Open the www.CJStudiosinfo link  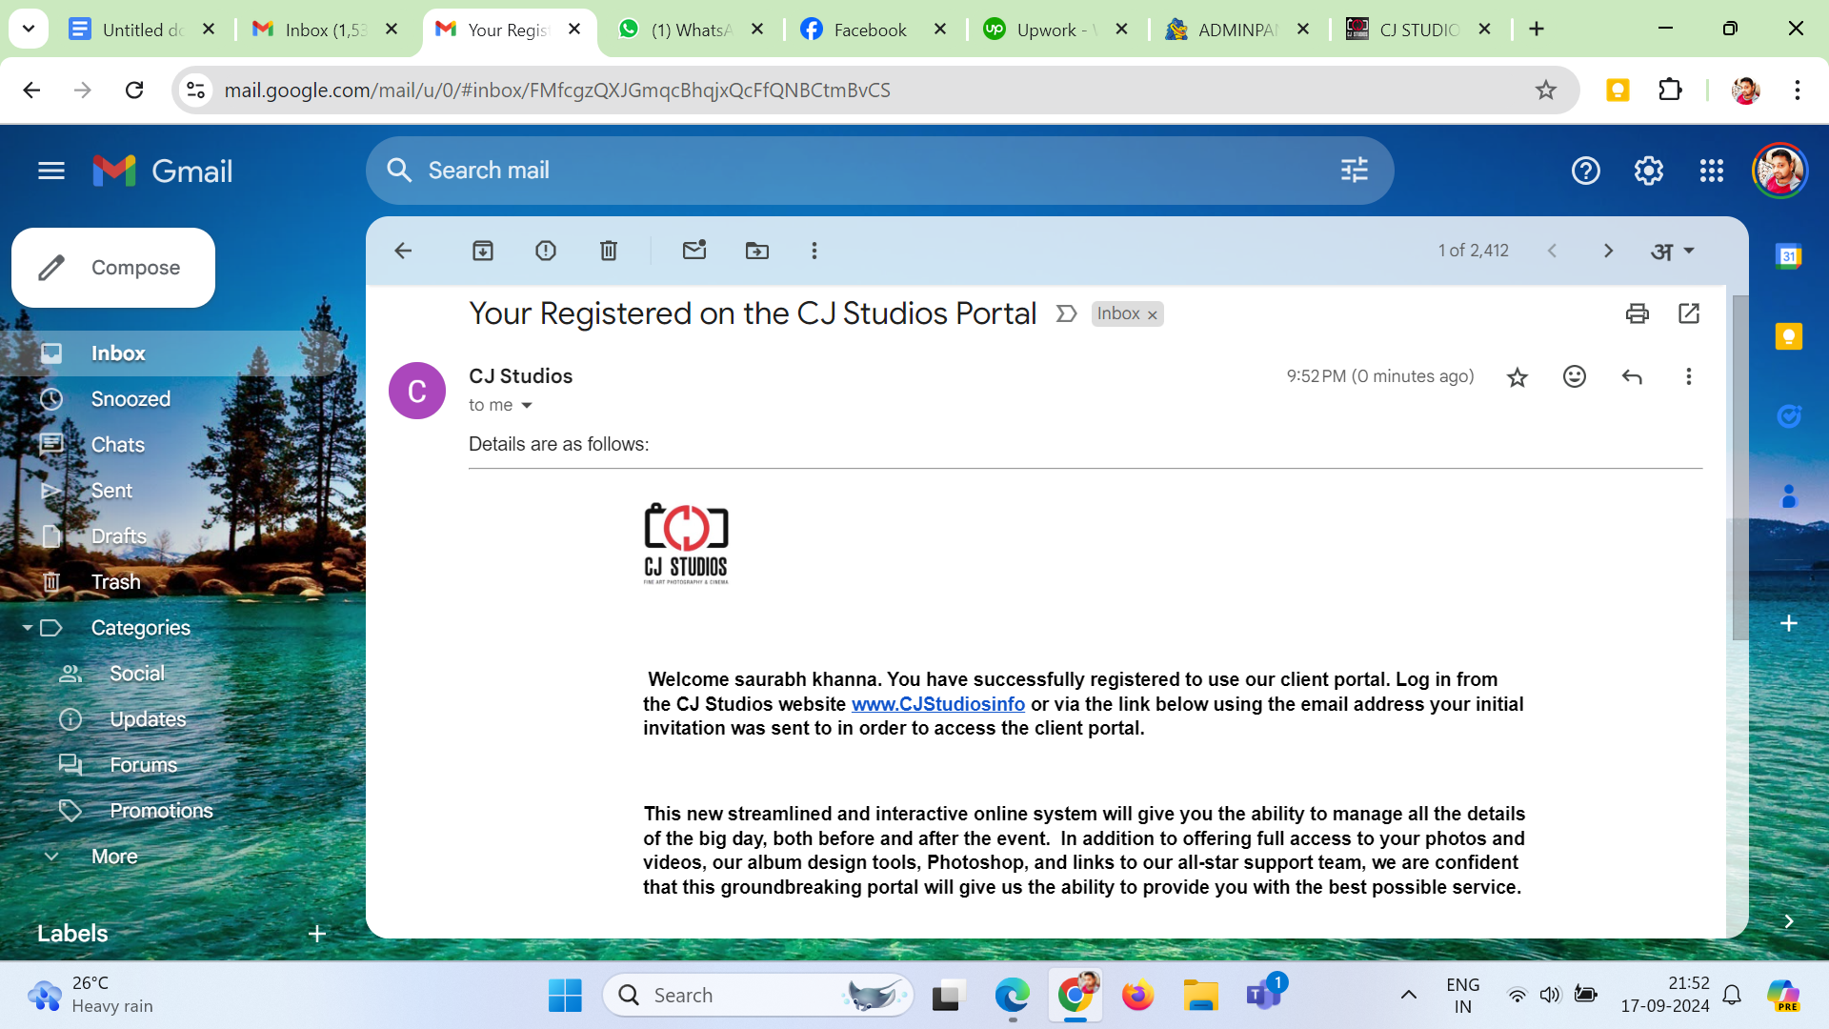click(937, 704)
